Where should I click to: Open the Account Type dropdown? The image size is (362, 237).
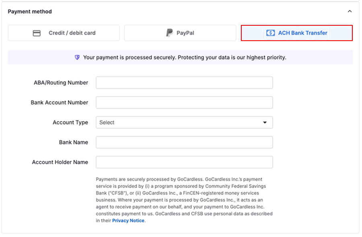click(x=184, y=122)
